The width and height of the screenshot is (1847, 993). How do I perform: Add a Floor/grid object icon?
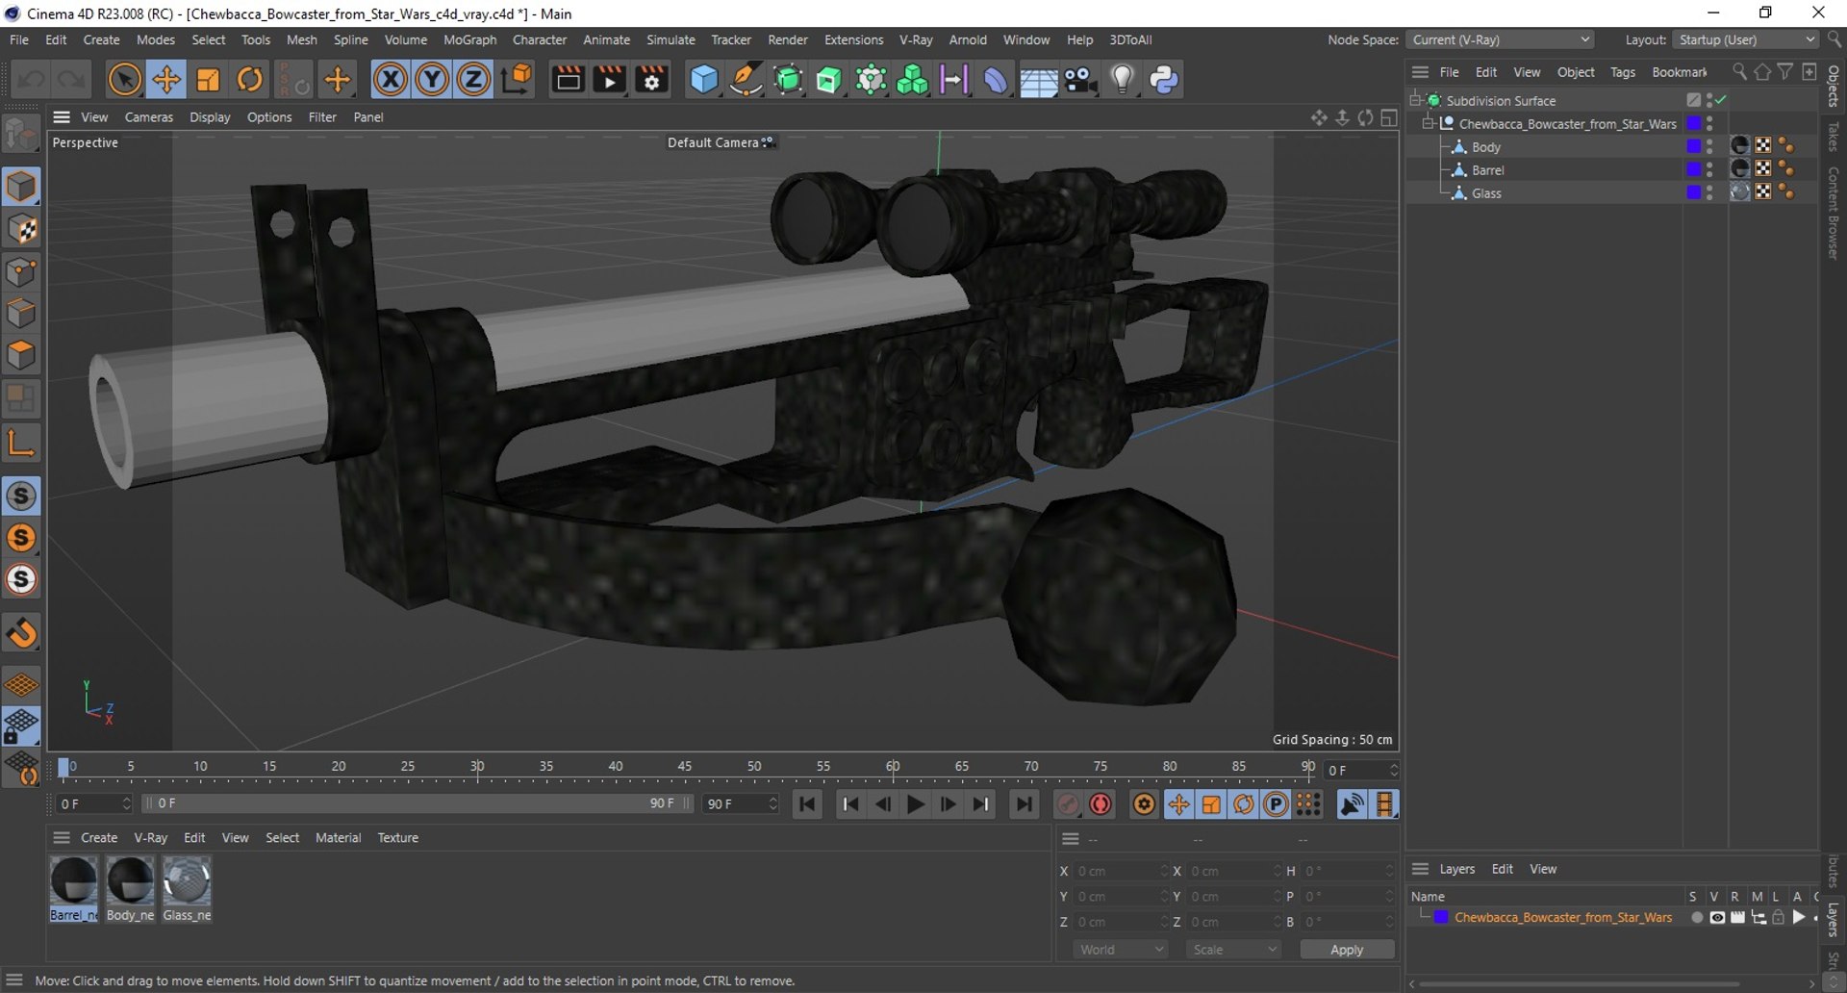pos(1038,79)
